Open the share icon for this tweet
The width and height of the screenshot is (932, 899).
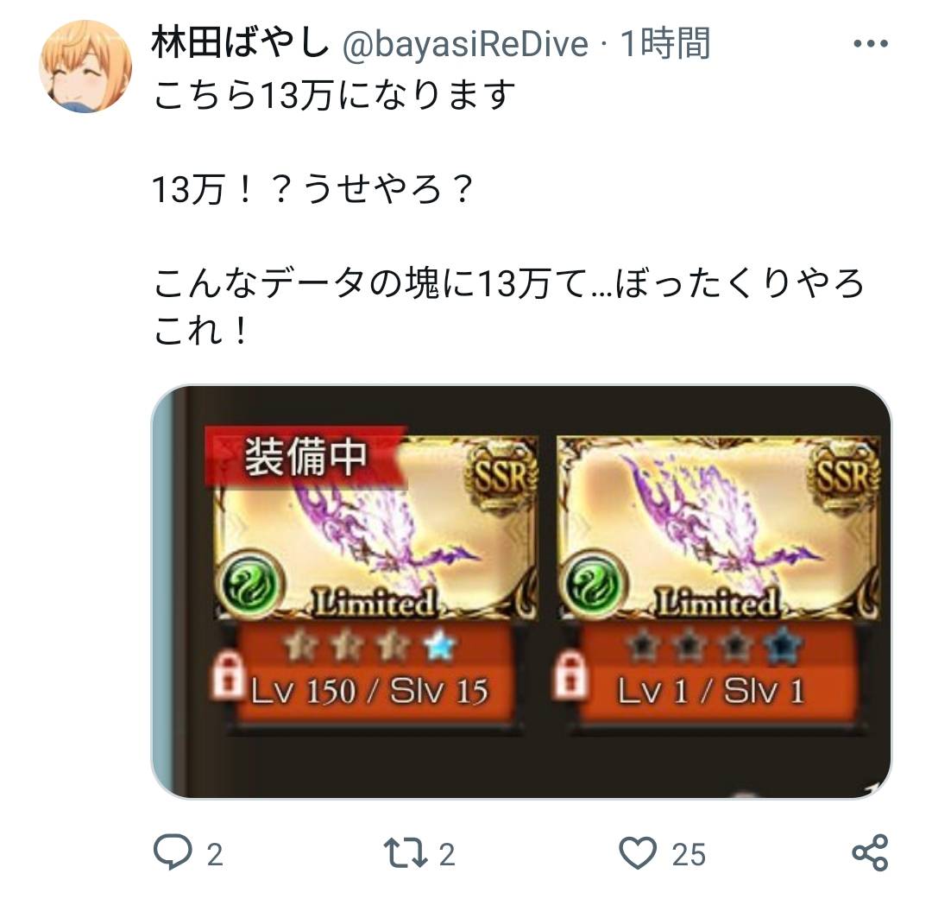coord(870,853)
